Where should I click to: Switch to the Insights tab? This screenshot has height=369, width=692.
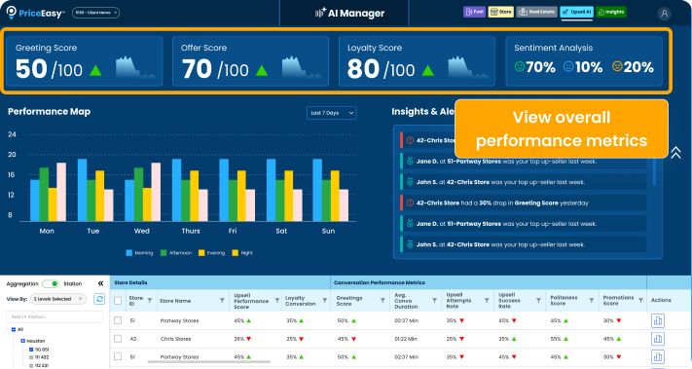coord(611,12)
